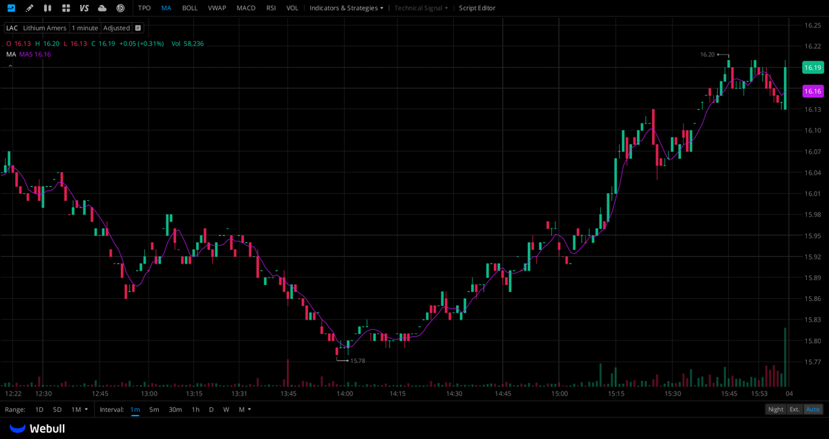Toggle the MA indicator
829x439 pixels.
(166, 8)
